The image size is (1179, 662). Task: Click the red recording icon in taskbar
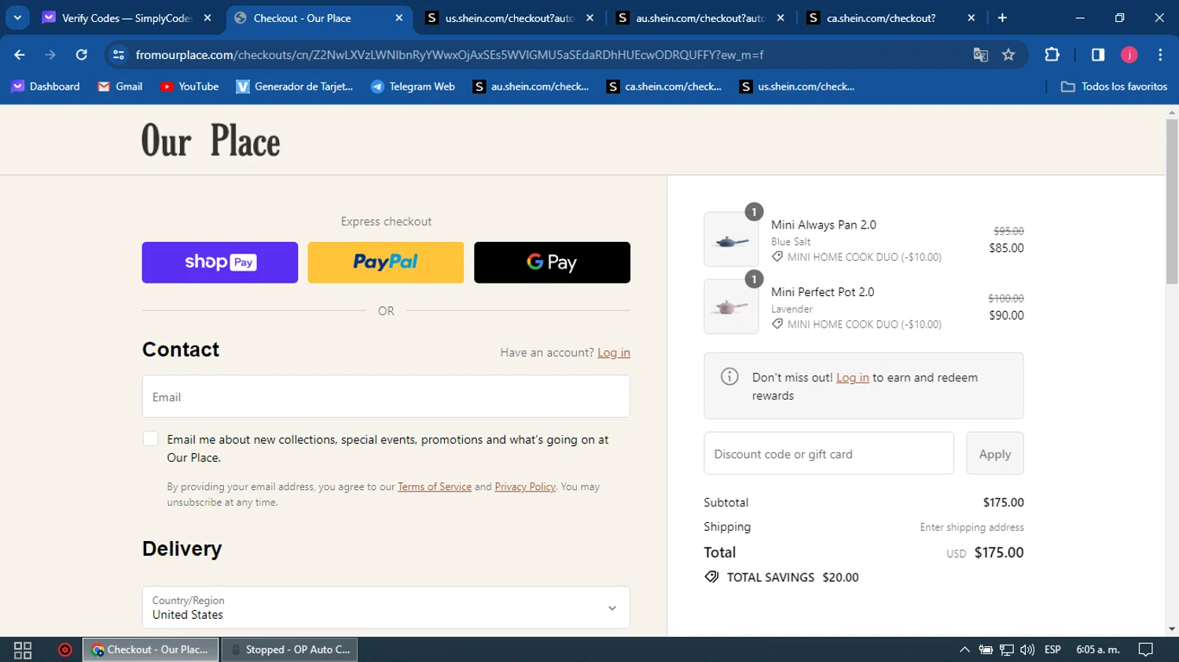[65, 649]
